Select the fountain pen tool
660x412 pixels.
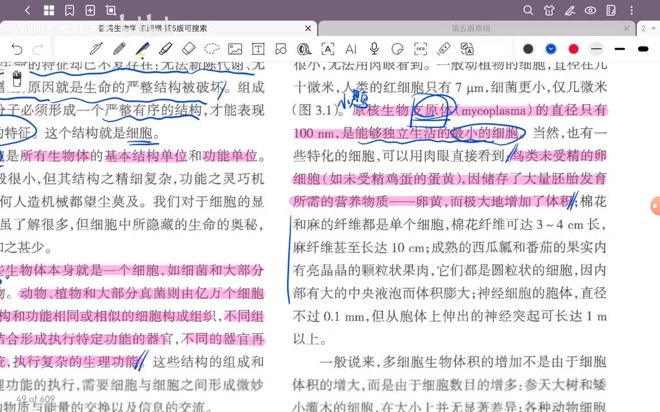pyautogui.click(x=96, y=49)
